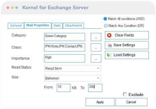
Task: Click the Size label
Action: click(x=15, y=77)
